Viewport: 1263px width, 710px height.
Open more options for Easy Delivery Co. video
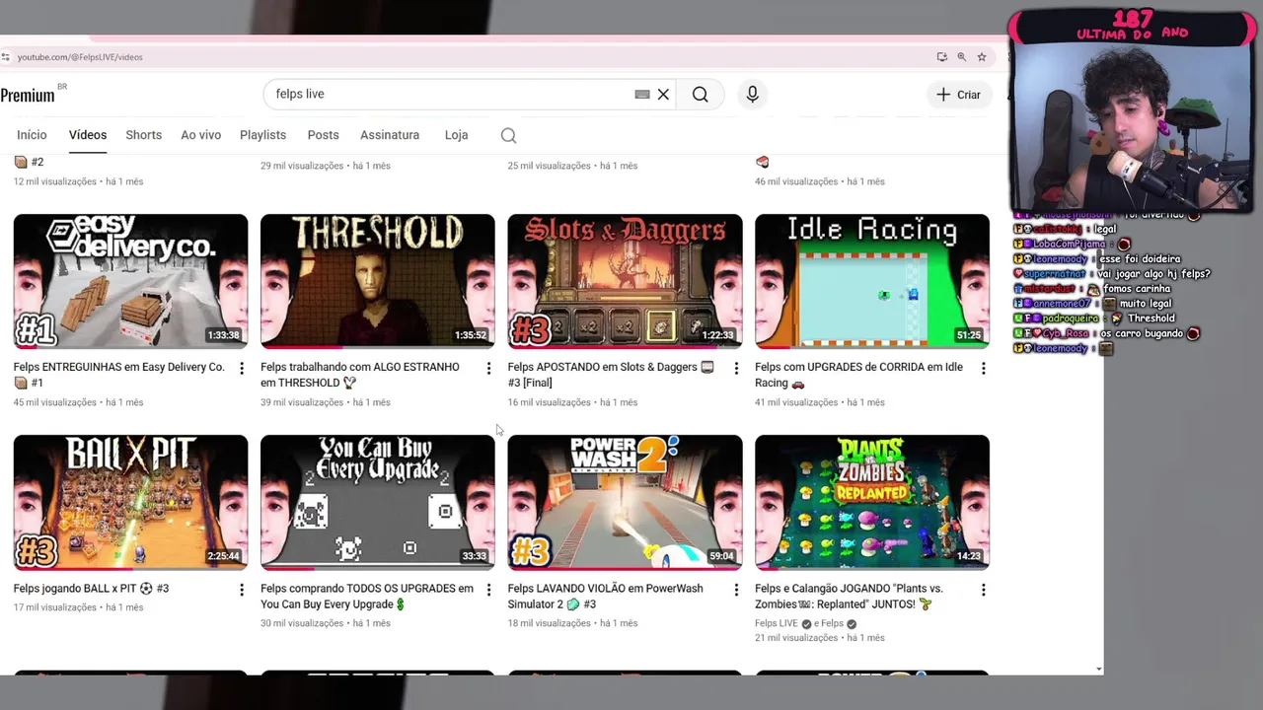242,368
